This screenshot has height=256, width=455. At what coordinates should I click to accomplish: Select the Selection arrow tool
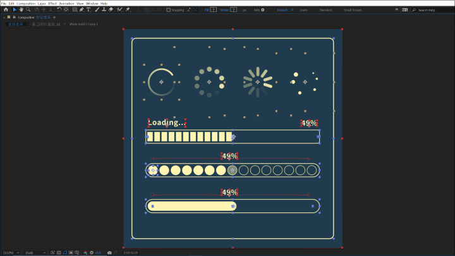click(15, 9)
